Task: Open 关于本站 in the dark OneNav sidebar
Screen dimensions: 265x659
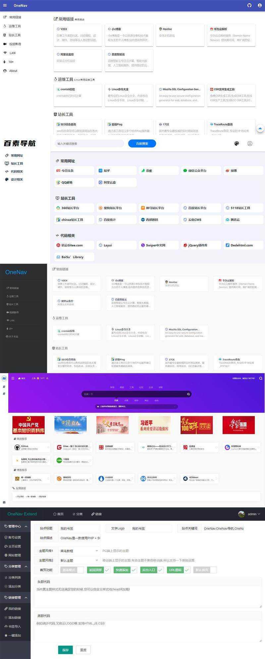Action: point(12,336)
